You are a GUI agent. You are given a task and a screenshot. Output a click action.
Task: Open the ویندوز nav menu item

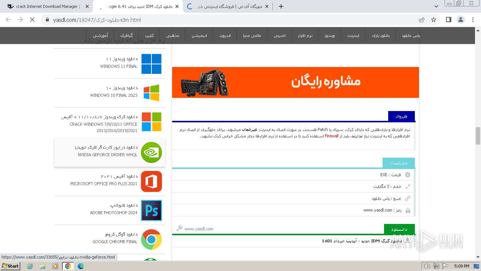click(330, 35)
